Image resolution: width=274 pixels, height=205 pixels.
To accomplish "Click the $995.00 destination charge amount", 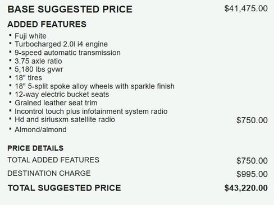I will (252, 174).
